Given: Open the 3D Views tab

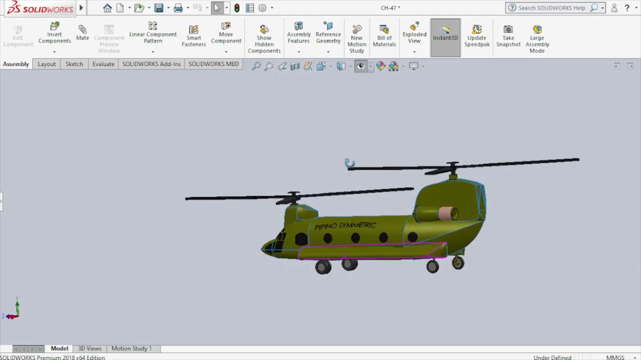Looking at the screenshot, I should tap(89, 348).
